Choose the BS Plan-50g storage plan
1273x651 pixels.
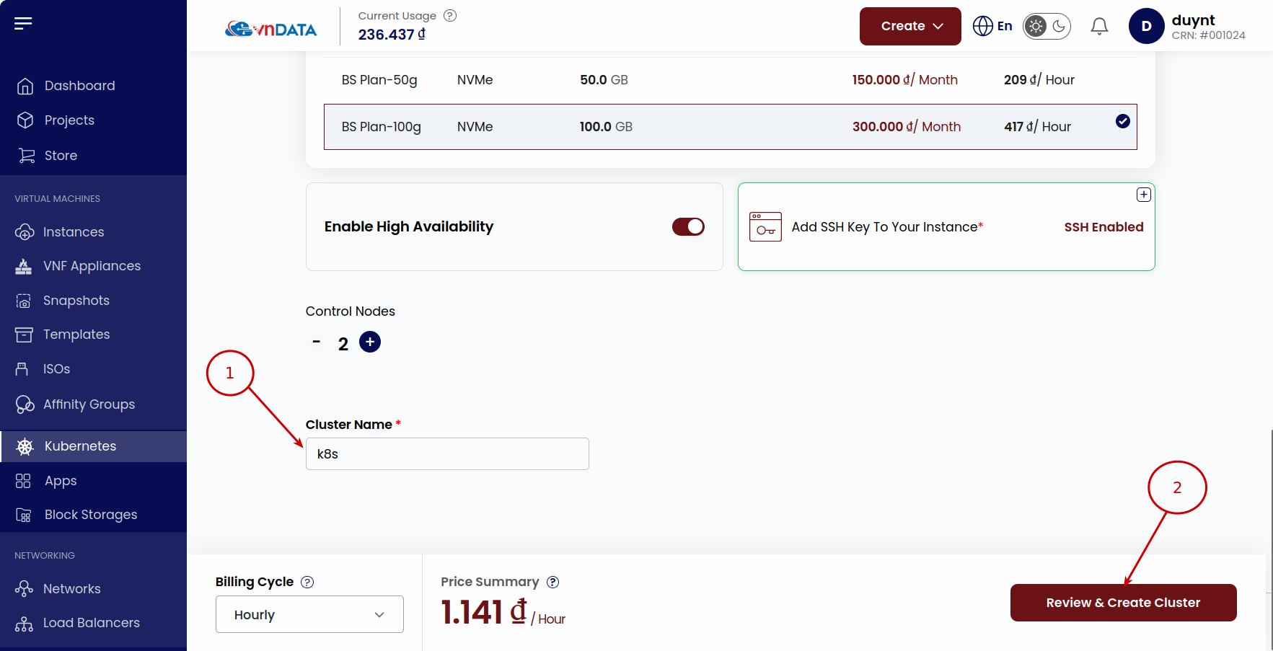pyautogui.click(x=731, y=80)
